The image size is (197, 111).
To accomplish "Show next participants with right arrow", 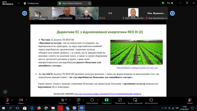I will pos(172,13).
